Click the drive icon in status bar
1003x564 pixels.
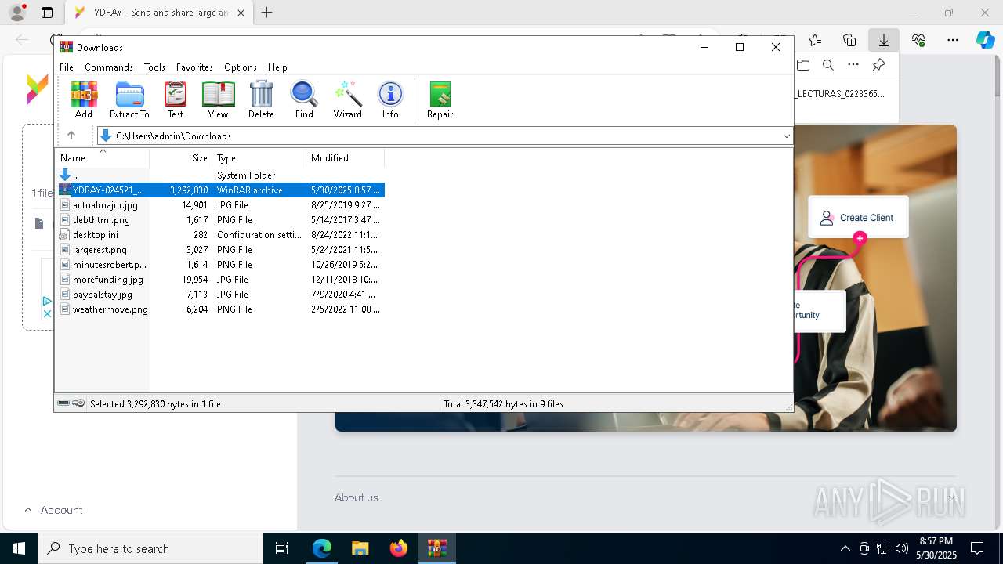[x=64, y=403]
